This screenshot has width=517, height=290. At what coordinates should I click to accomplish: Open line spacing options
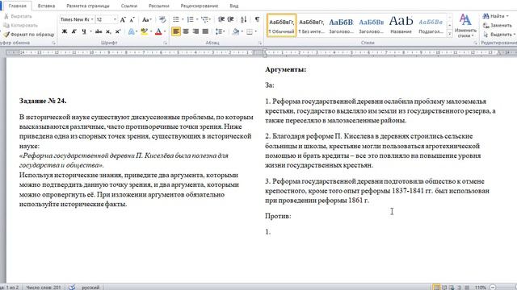click(x=219, y=31)
